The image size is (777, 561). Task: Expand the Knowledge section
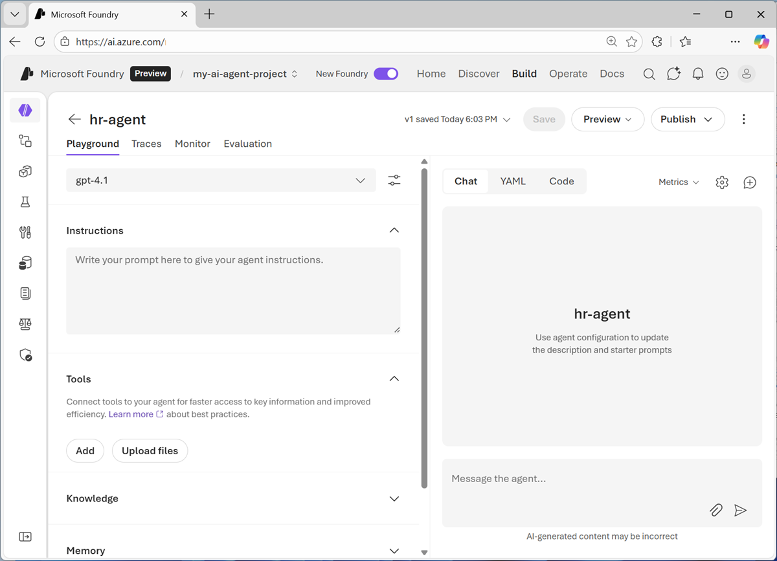pyautogui.click(x=394, y=498)
